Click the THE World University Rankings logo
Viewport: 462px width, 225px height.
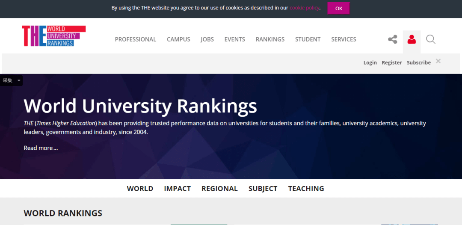click(x=53, y=36)
